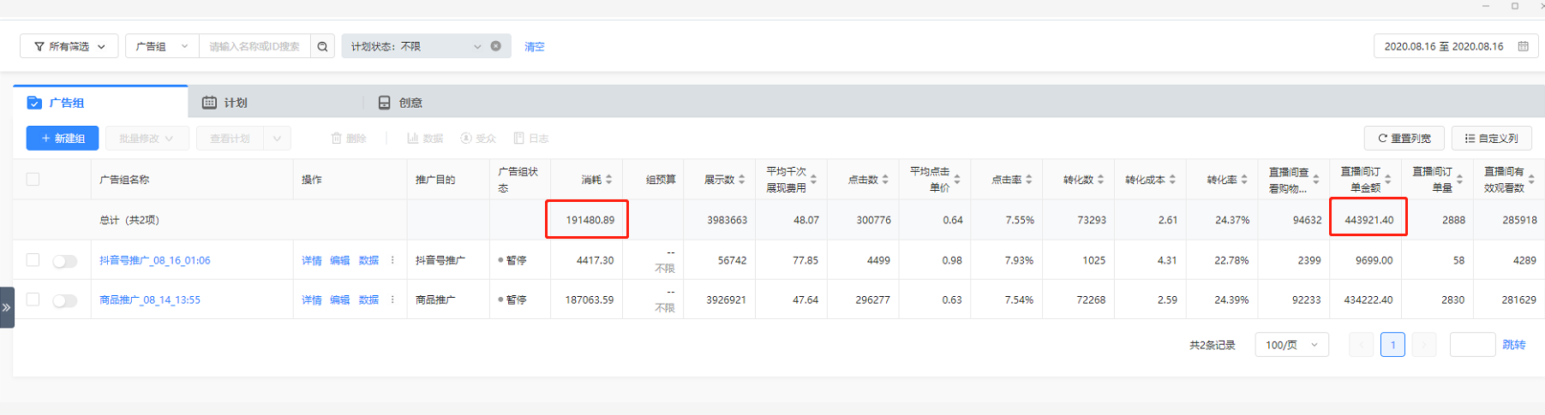This screenshot has height=415, width=1545.
Task: Open more actions menu for 抖音号推广 row
Action: (392, 260)
